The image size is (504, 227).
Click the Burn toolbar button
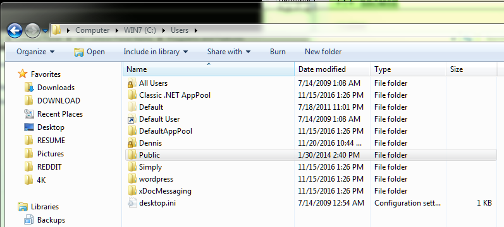(x=278, y=52)
